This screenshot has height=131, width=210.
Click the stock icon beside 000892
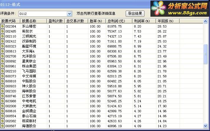click(x=2, y=61)
